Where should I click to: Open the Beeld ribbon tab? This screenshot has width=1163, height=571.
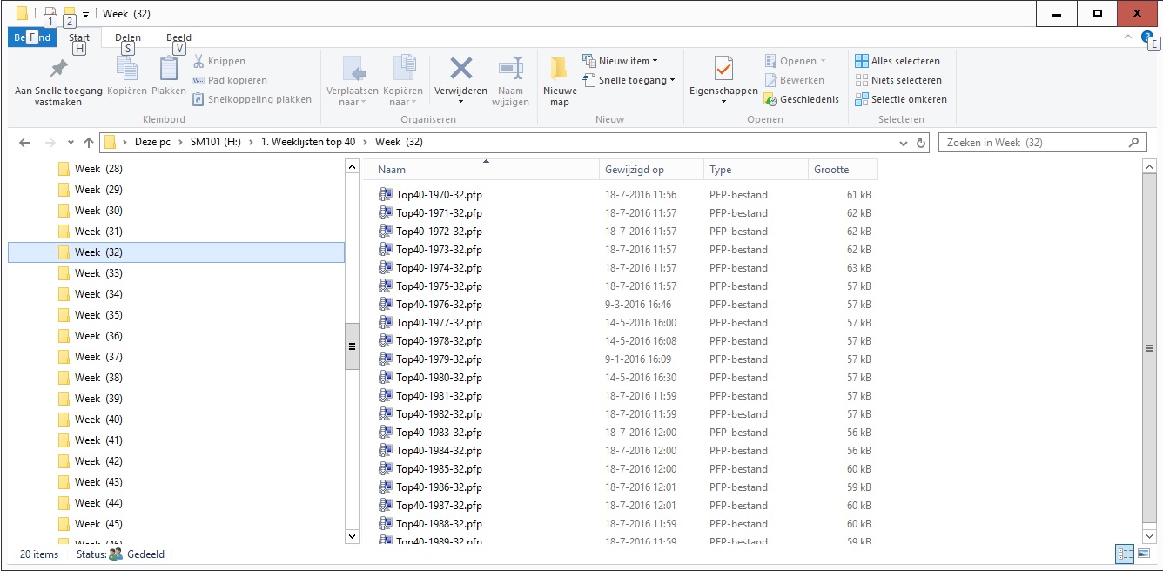(x=178, y=37)
